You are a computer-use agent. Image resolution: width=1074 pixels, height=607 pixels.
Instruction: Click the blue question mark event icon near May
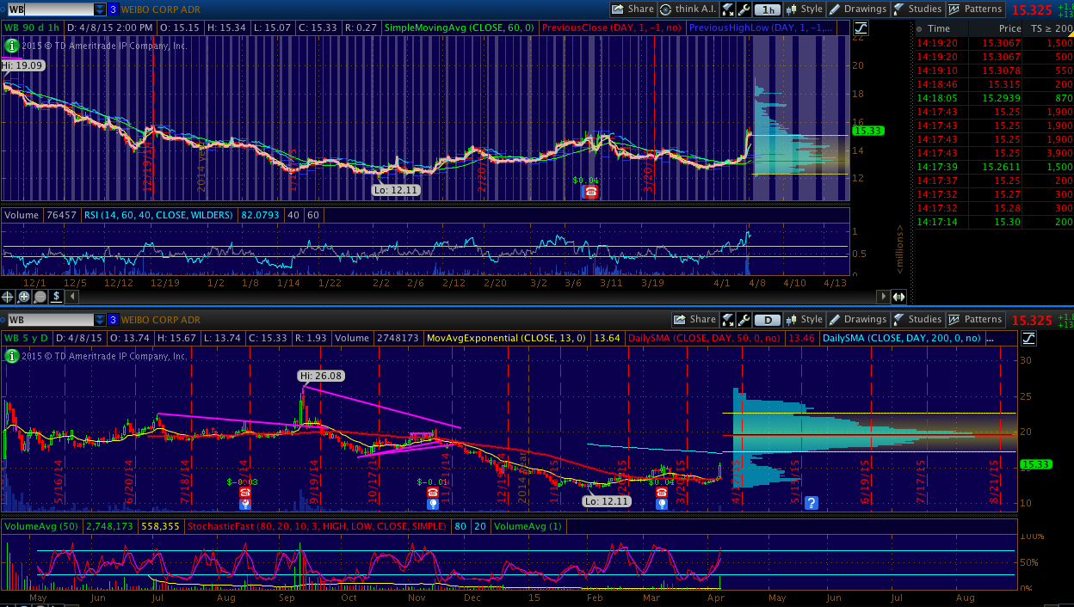pyautogui.click(x=811, y=503)
